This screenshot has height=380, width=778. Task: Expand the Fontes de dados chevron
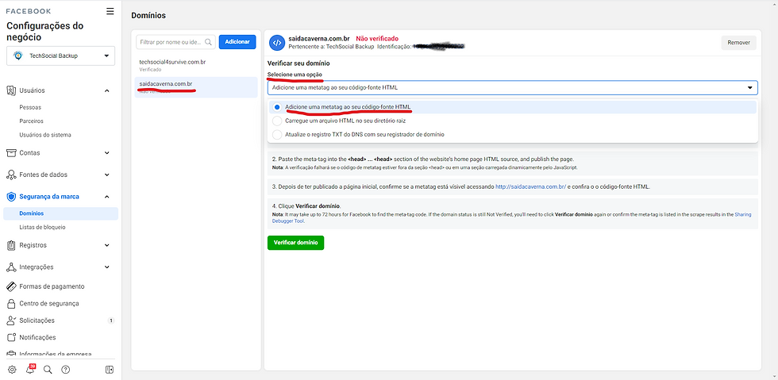pos(106,175)
